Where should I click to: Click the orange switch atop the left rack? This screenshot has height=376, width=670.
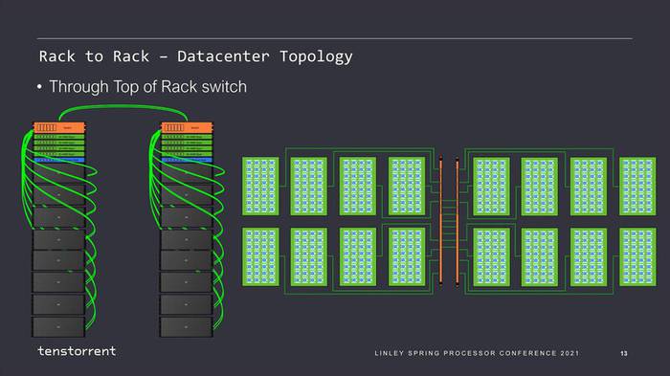click(x=59, y=127)
